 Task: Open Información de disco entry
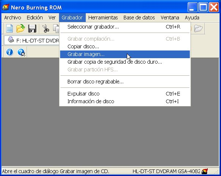(91, 101)
